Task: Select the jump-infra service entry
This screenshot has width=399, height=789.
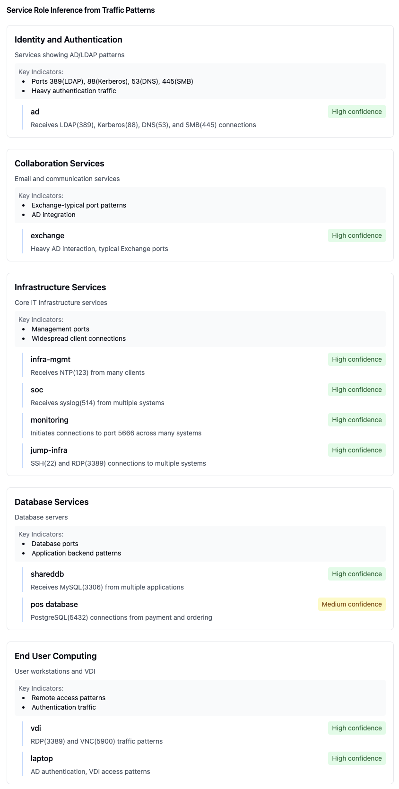Action: point(49,450)
